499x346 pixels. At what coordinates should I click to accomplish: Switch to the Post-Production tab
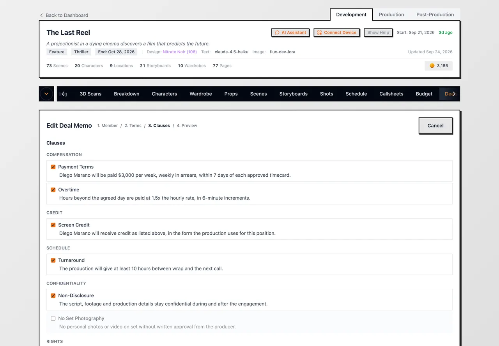pyautogui.click(x=435, y=14)
